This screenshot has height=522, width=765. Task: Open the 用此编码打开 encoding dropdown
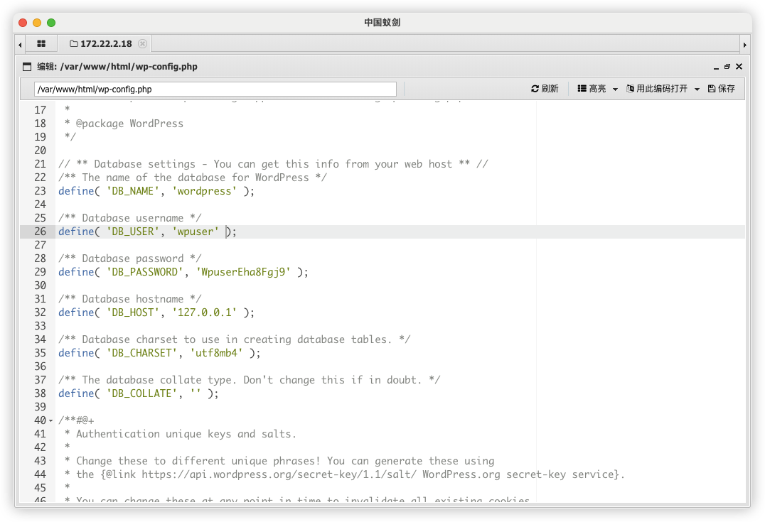[663, 89]
